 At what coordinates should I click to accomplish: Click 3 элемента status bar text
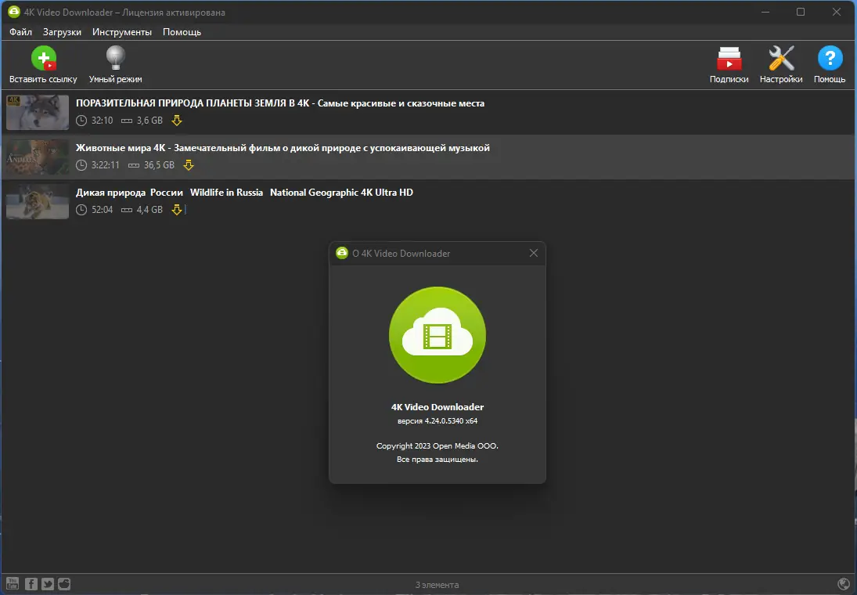pos(437,585)
